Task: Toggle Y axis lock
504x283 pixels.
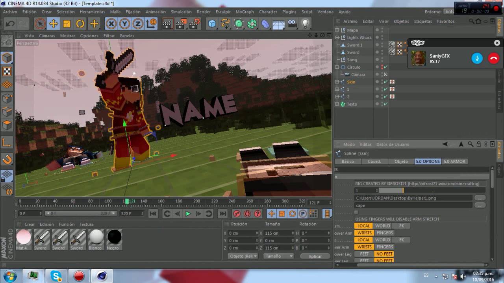Action: pos(125,24)
